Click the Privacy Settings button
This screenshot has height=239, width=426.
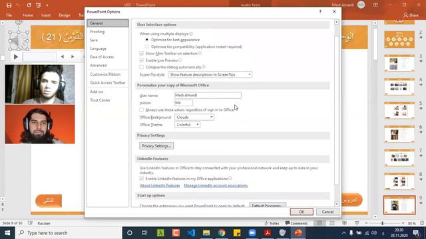tap(156, 146)
